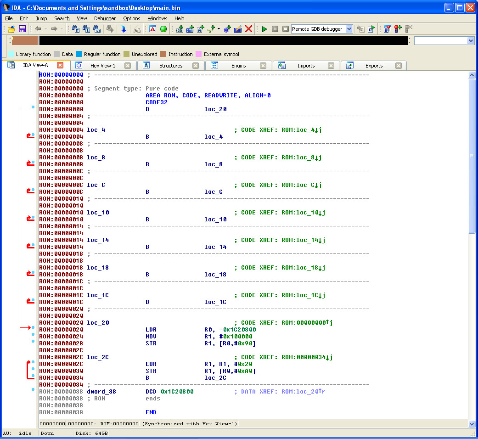Viewport: 478px width, 439px height.
Task: Click the Pause process button
Action: (x=275, y=29)
